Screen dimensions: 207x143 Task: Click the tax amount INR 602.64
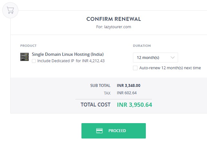click(127, 93)
